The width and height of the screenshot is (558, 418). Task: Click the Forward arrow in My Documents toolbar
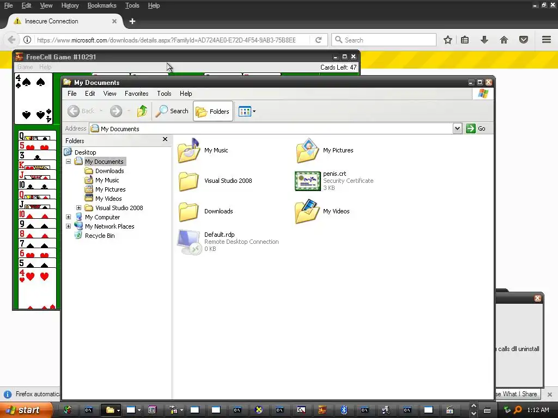(x=116, y=111)
